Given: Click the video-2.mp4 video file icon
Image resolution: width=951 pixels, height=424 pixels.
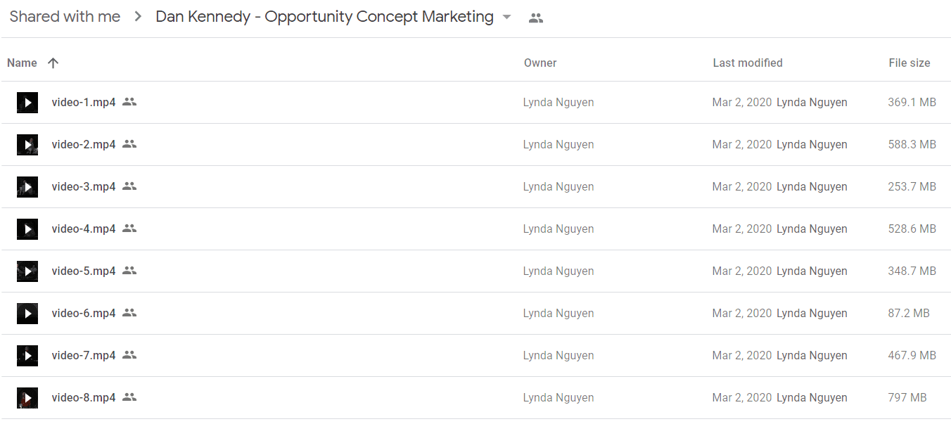Looking at the screenshot, I should click(27, 145).
